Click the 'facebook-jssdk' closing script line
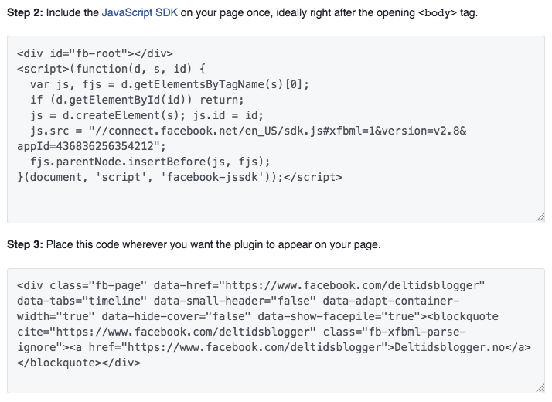The image size is (552, 402). pos(179,177)
